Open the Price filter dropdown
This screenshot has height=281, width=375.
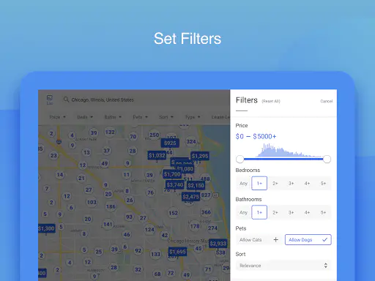[x=58, y=117]
